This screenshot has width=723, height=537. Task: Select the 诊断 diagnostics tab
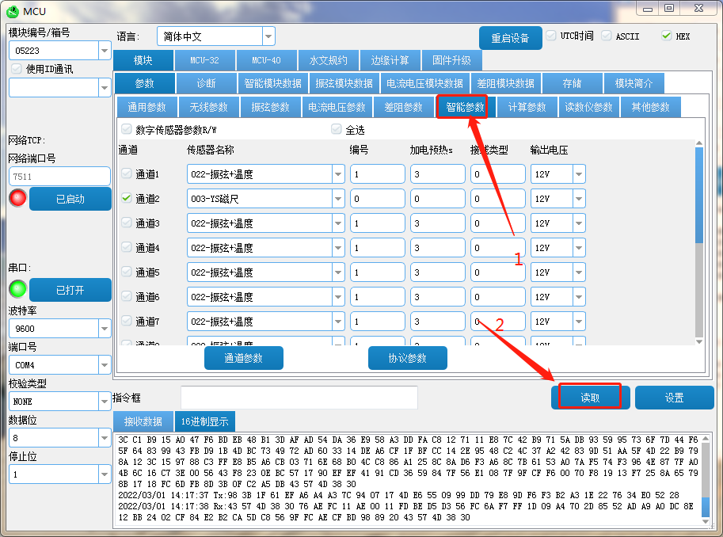[x=206, y=83]
